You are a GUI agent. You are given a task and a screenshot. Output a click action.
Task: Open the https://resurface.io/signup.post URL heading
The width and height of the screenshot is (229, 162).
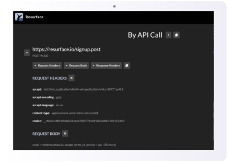(66, 49)
